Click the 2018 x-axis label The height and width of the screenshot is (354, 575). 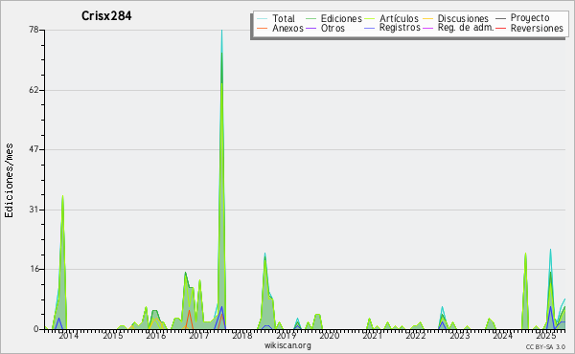[x=242, y=335]
